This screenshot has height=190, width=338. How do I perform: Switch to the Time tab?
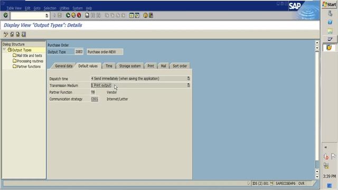click(109, 66)
